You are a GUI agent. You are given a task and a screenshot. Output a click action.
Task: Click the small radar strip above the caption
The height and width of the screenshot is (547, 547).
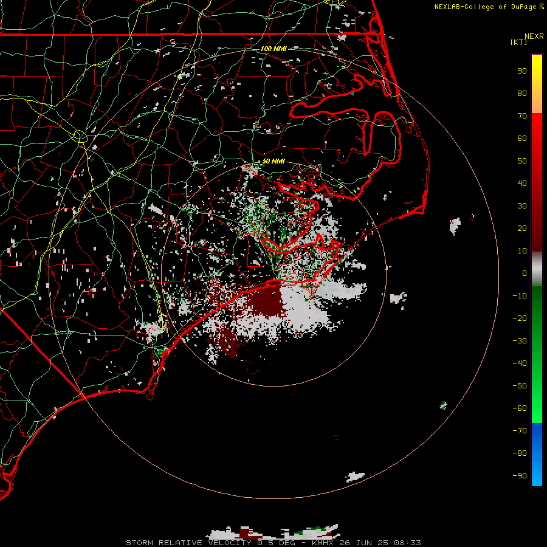tap(273, 532)
